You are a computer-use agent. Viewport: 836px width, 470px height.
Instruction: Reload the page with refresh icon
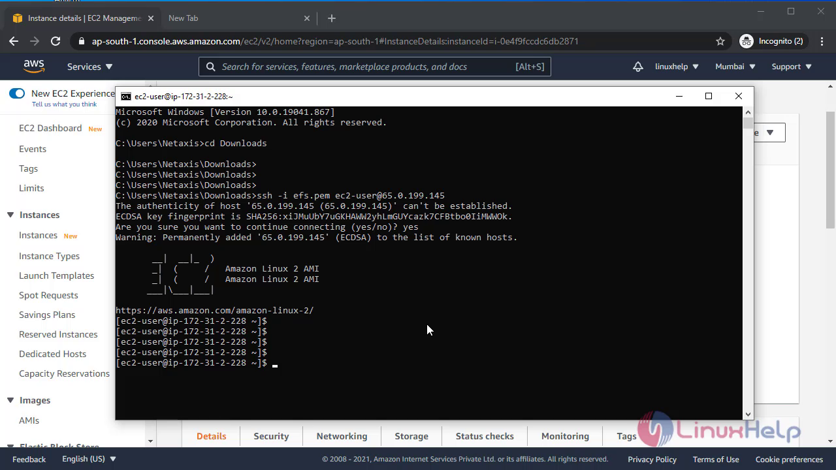pyautogui.click(x=56, y=41)
